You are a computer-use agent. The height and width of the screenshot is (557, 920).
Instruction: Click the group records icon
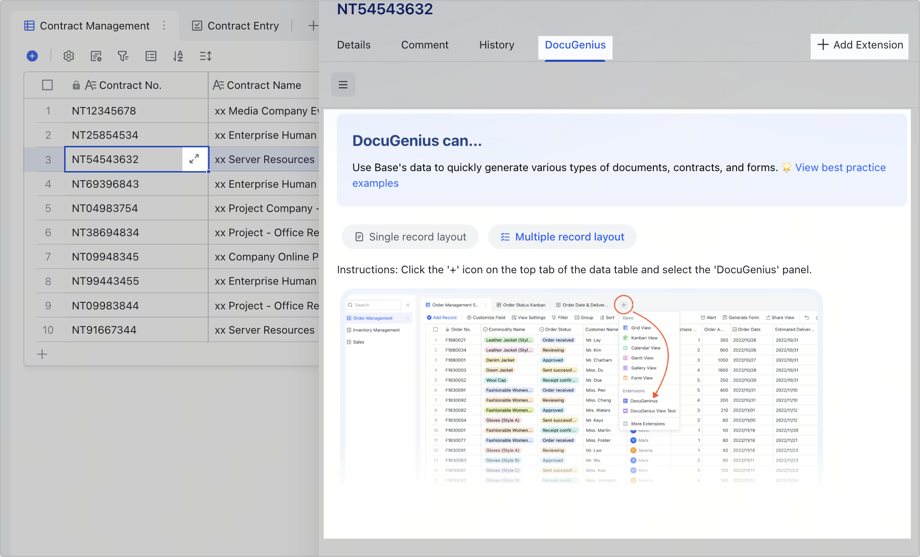[x=151, y=56]
